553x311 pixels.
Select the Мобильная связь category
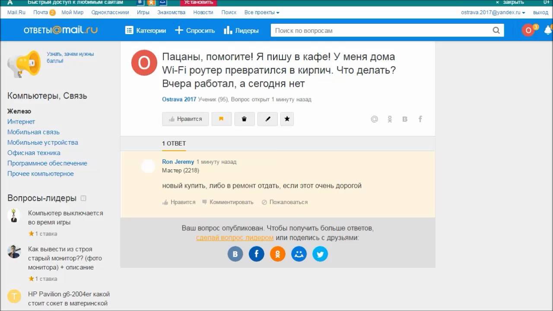tap(33, 132)
